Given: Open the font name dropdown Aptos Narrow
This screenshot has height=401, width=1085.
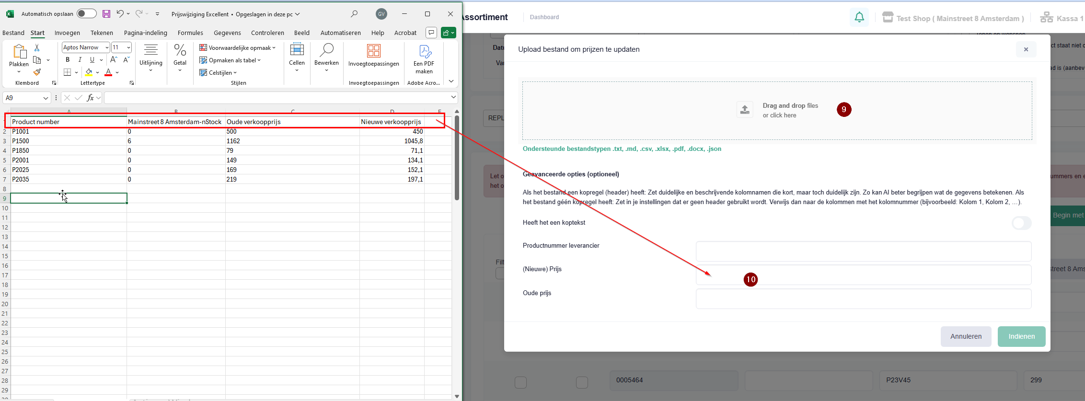Looking at the screenshot, I should coord(106,47).
